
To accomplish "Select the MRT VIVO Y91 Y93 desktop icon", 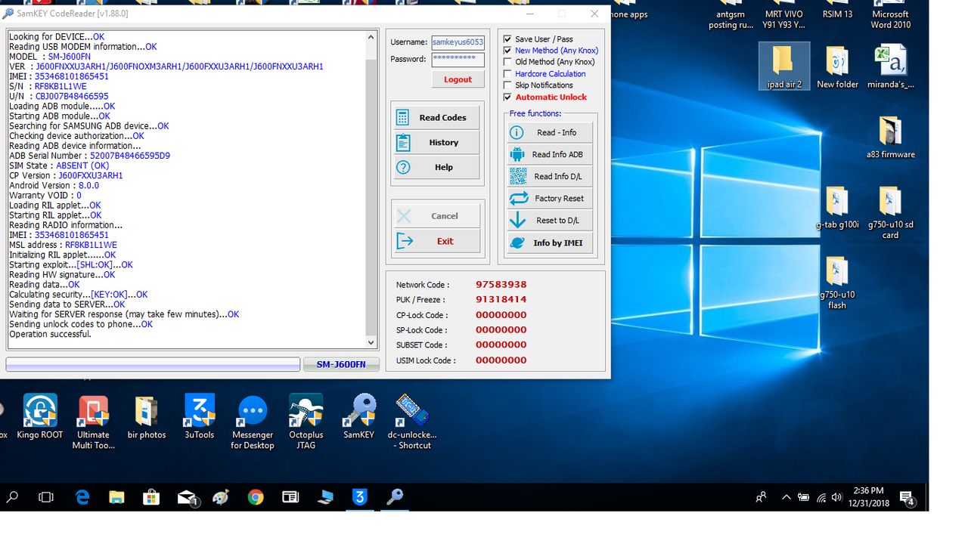I will pyautogui.click(x=784, y=14).
